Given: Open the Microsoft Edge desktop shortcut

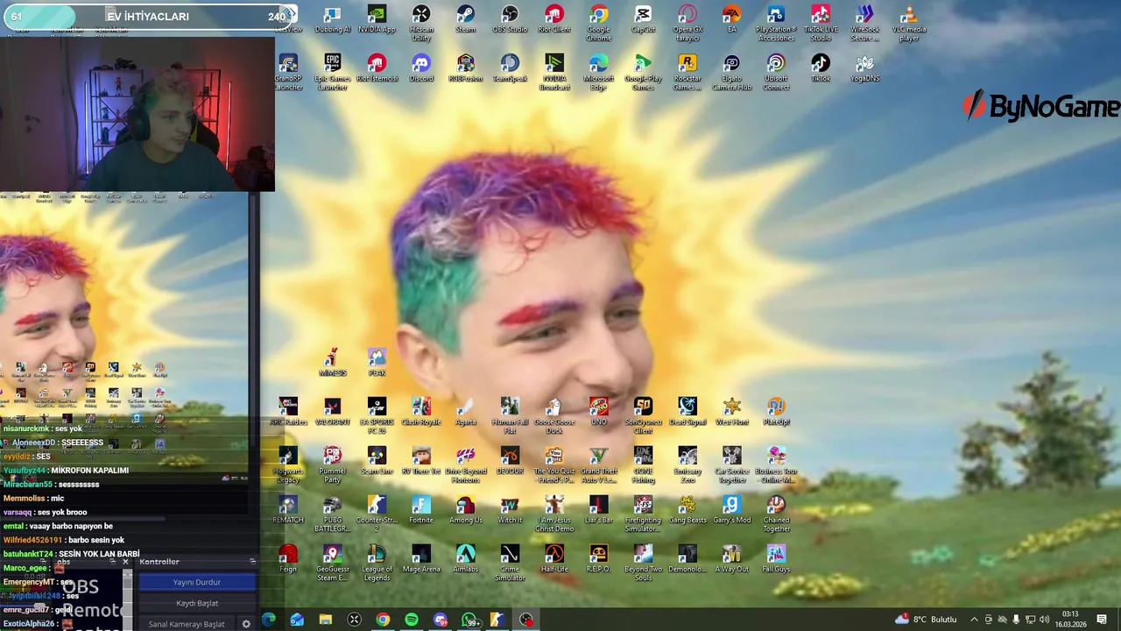Looking at the screenshot, I should (x=598, y=73).
